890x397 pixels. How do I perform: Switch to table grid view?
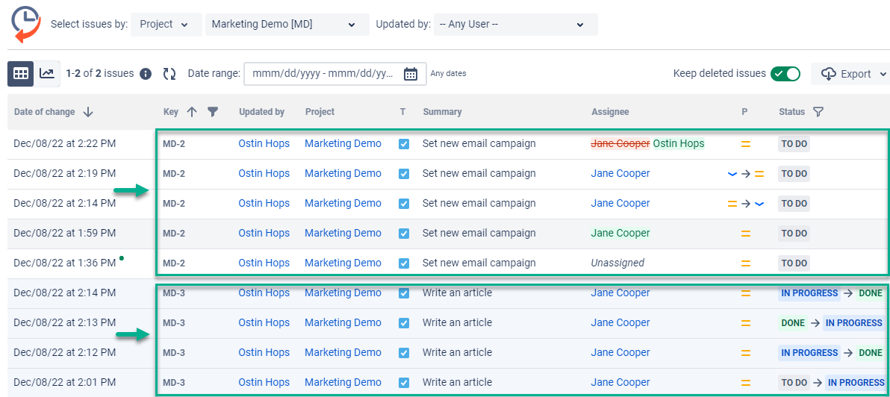coord(21,73)
